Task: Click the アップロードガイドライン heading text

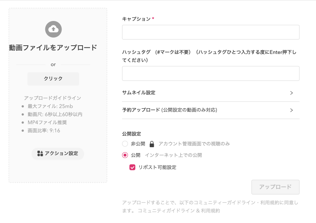Action: point(53,98)
